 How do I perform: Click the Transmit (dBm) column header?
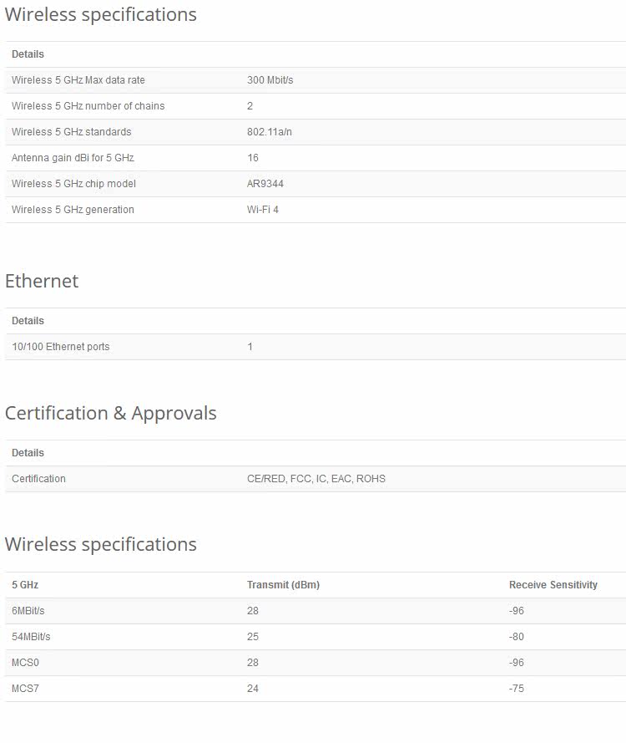coord(283,585)
